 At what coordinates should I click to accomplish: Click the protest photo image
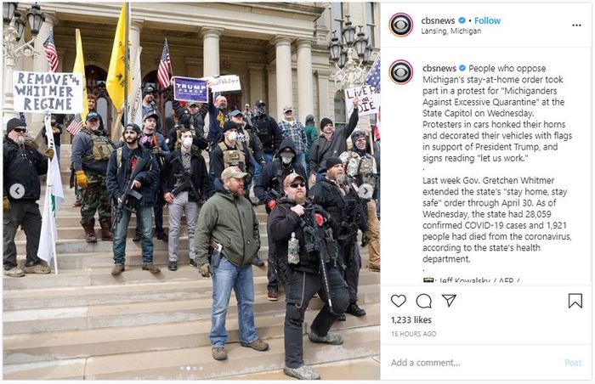click(x=191, y=191)
